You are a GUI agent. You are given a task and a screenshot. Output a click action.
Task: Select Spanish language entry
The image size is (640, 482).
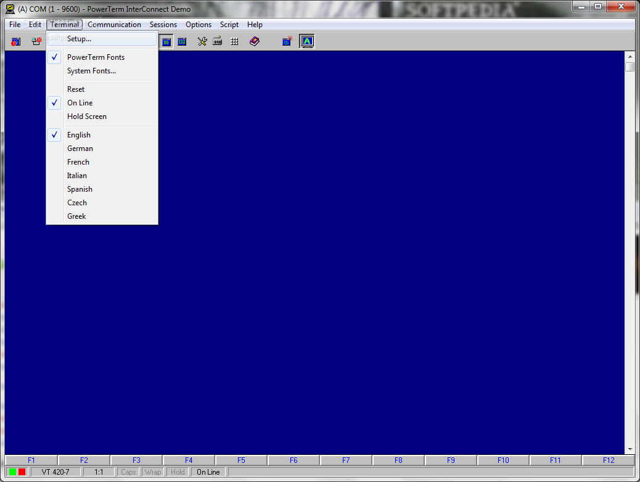[102, 189]
